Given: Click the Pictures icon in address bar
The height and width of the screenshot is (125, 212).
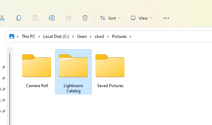Looking at the screenshot, I should 12,37.
